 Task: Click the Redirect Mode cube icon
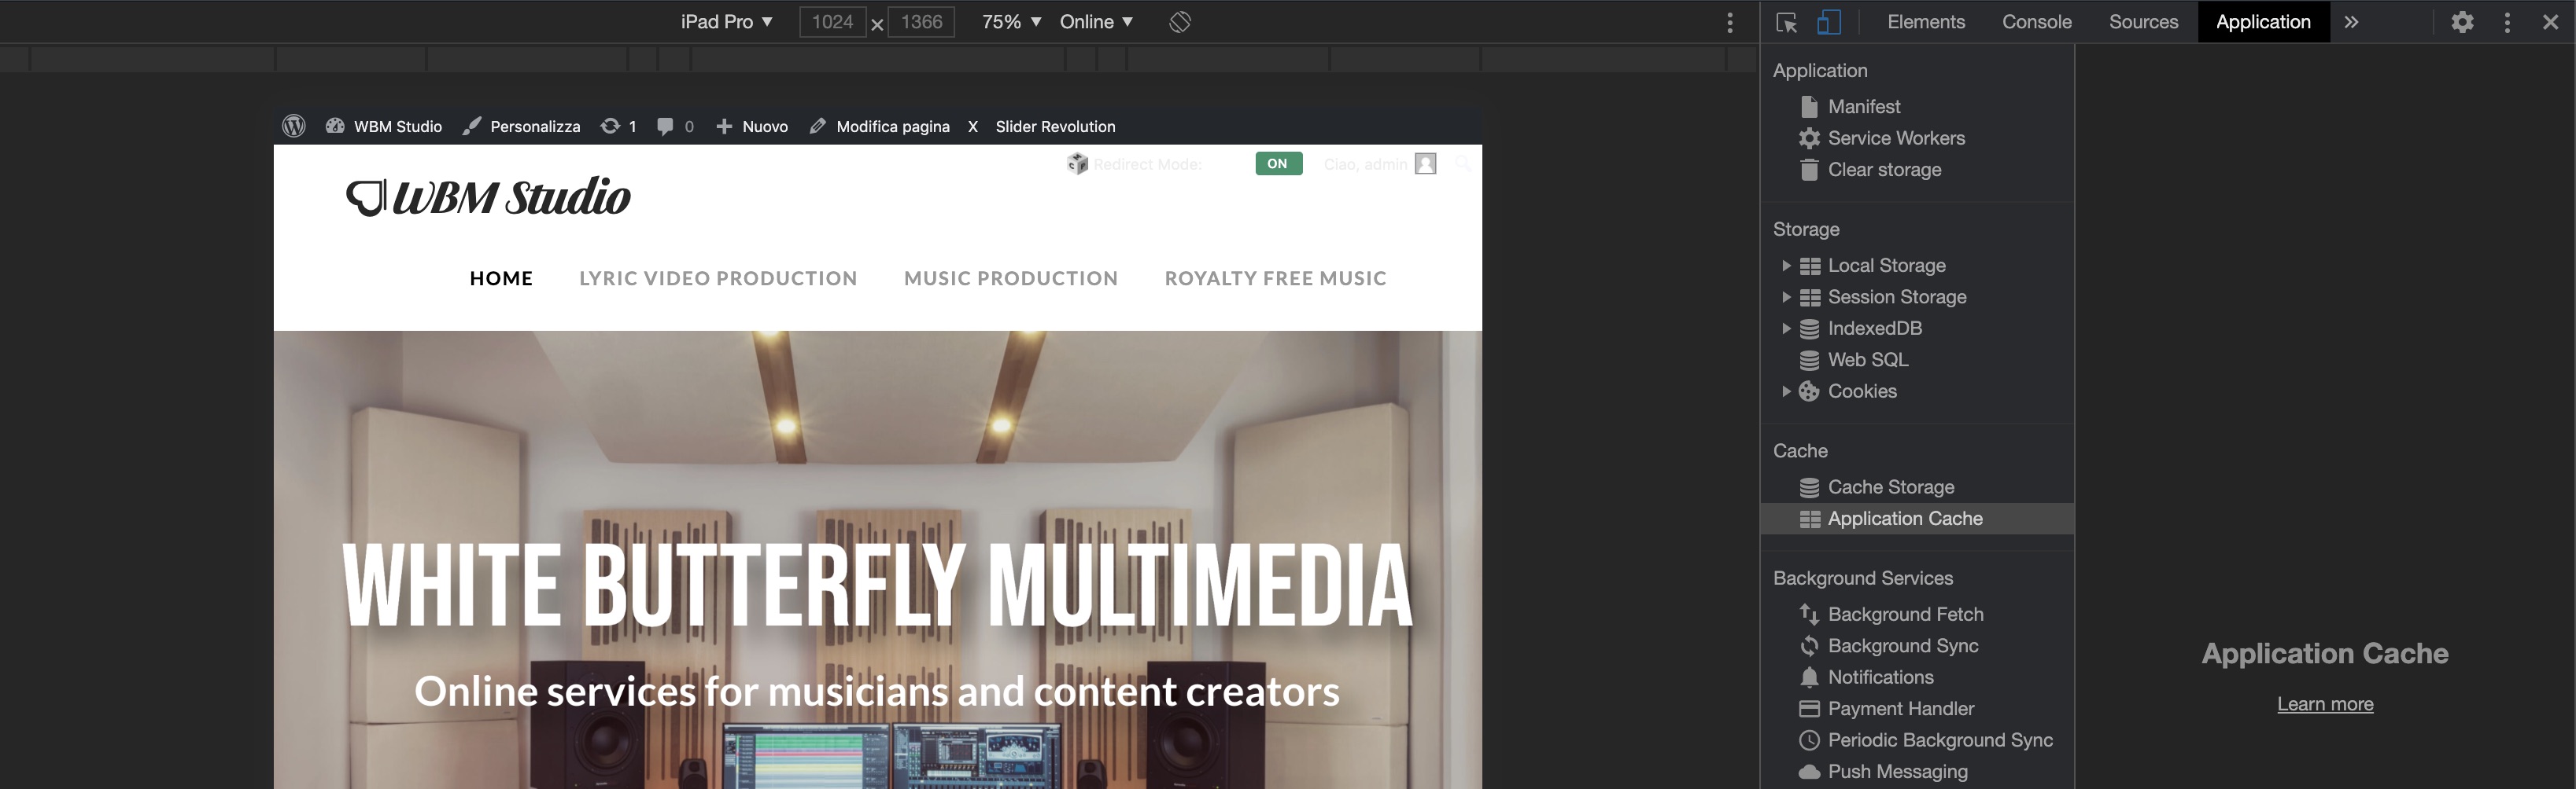click(x=1077, y=163)
